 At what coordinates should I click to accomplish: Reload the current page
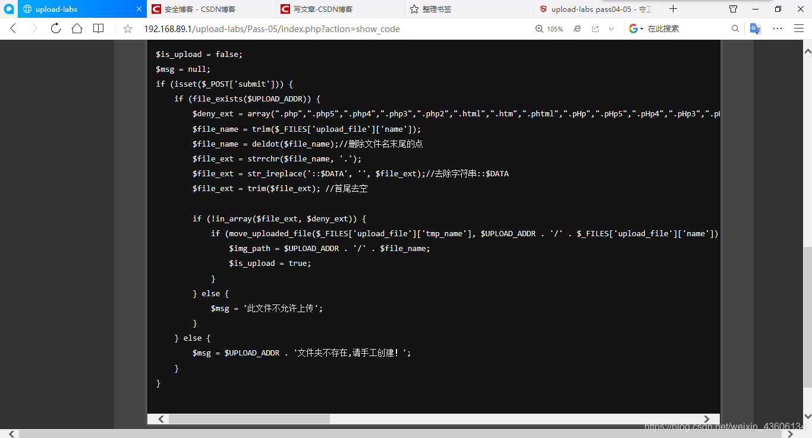[x=56, y=28]
